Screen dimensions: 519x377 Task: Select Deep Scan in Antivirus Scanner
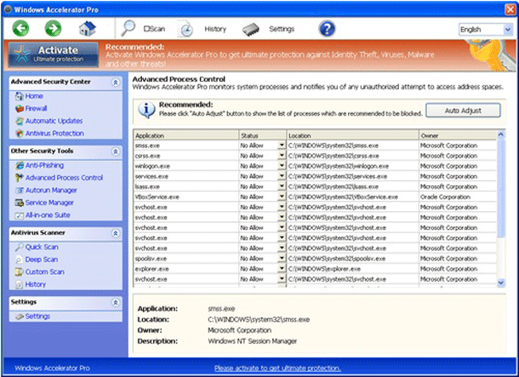click(x=42, y=260)
